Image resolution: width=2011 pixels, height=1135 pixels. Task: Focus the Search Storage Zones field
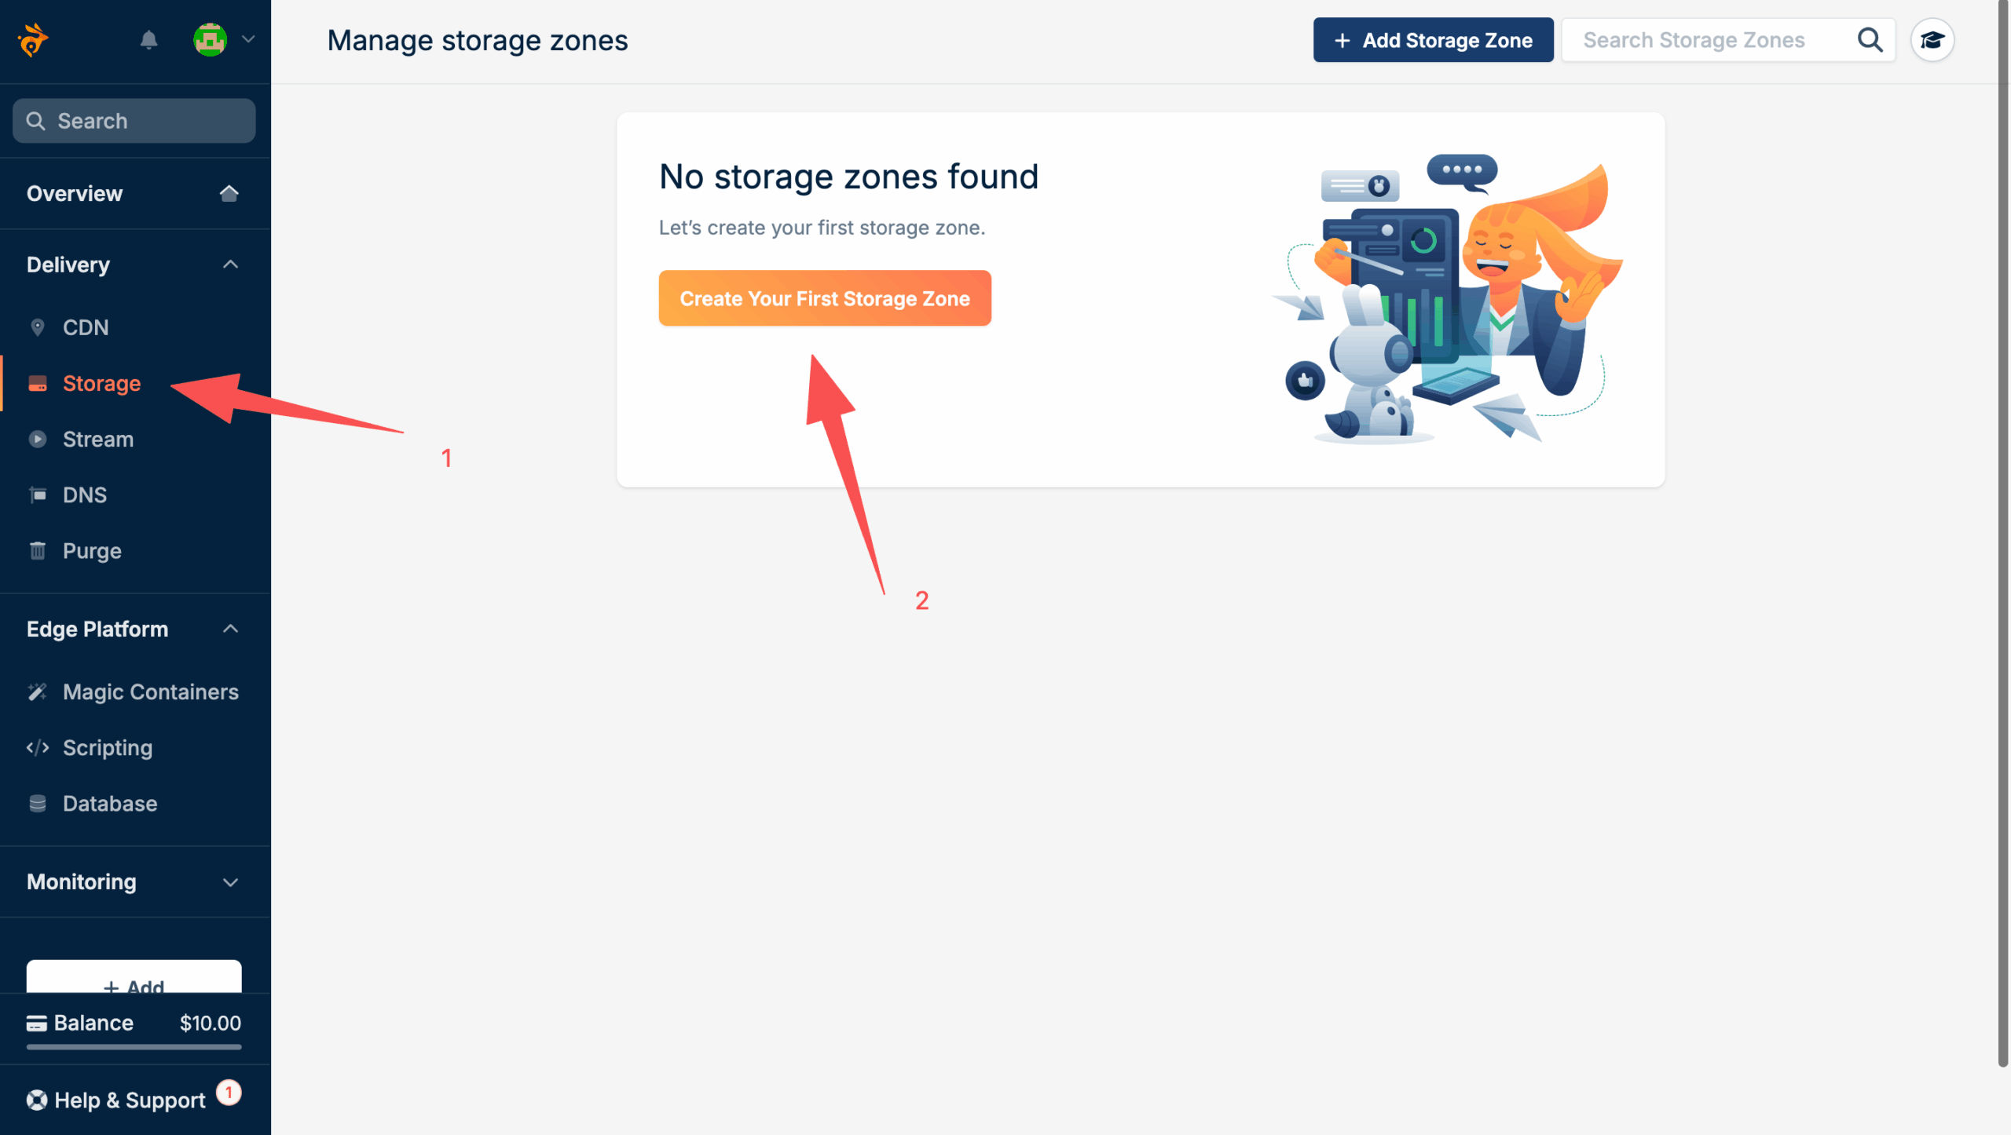pos(1705,40)
